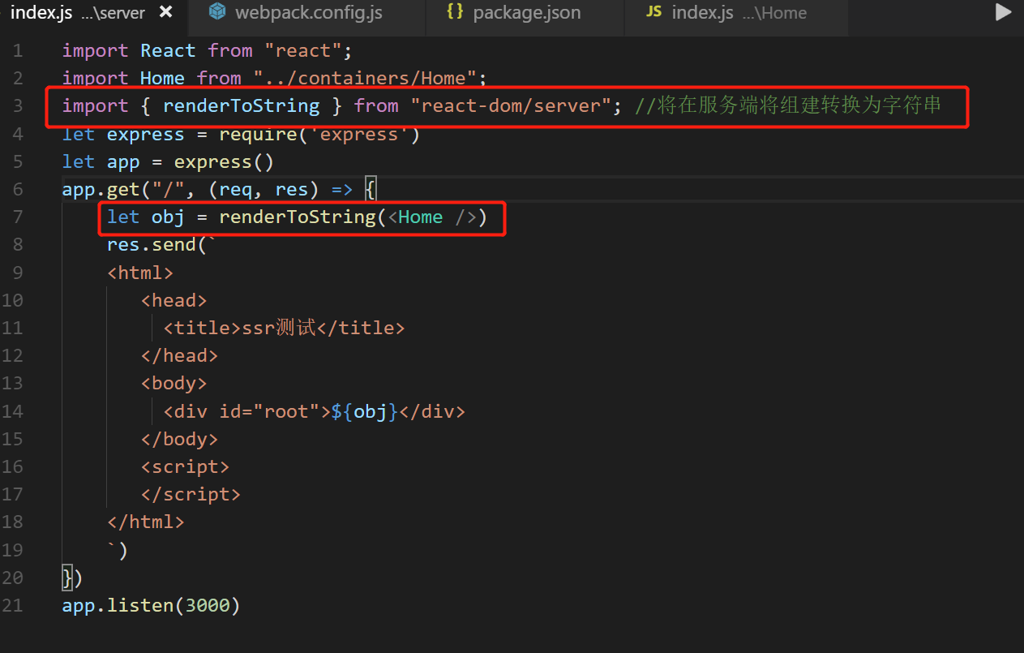The height and width of the screenshot is (653, 1024).
Task: Click the <script> opening tag on line 16
Action: tap(185, 466)
